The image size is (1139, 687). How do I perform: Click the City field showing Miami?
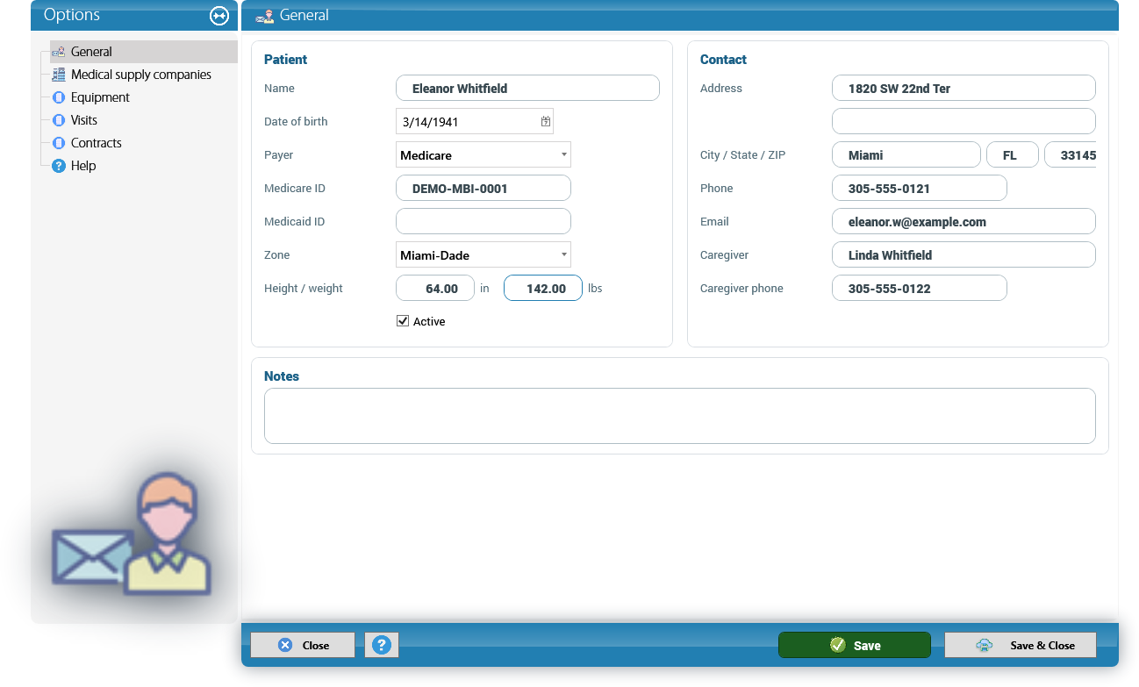(906, 154)
